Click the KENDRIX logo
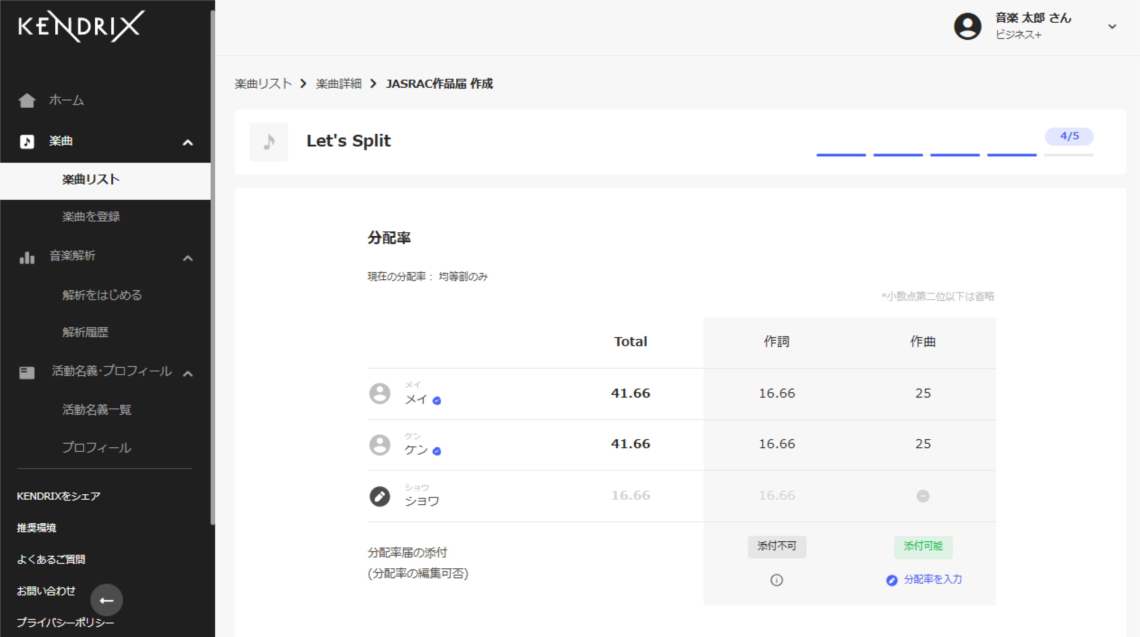This screenshot has height=637, width=1140. (x=81, y=26)
